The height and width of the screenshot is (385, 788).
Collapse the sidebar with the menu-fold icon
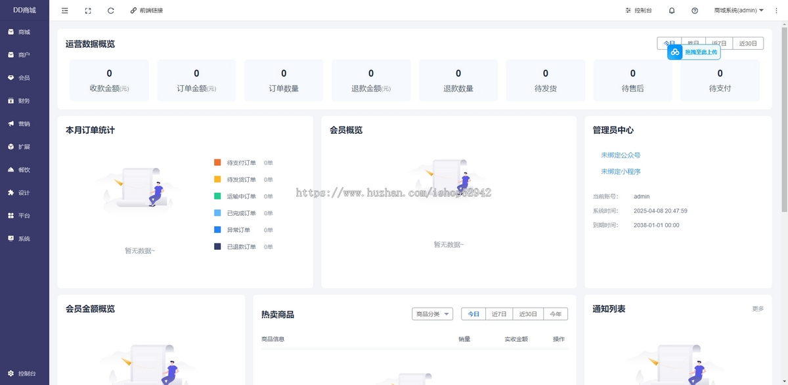(x=64, y=10)
